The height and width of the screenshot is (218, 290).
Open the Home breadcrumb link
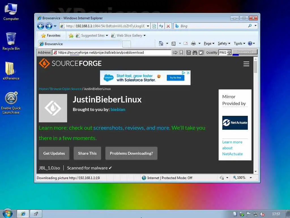[x=43, y=89]
